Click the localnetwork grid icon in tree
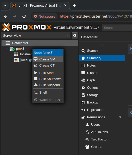This screenshot has width=132, height=155. click(16, 54)
